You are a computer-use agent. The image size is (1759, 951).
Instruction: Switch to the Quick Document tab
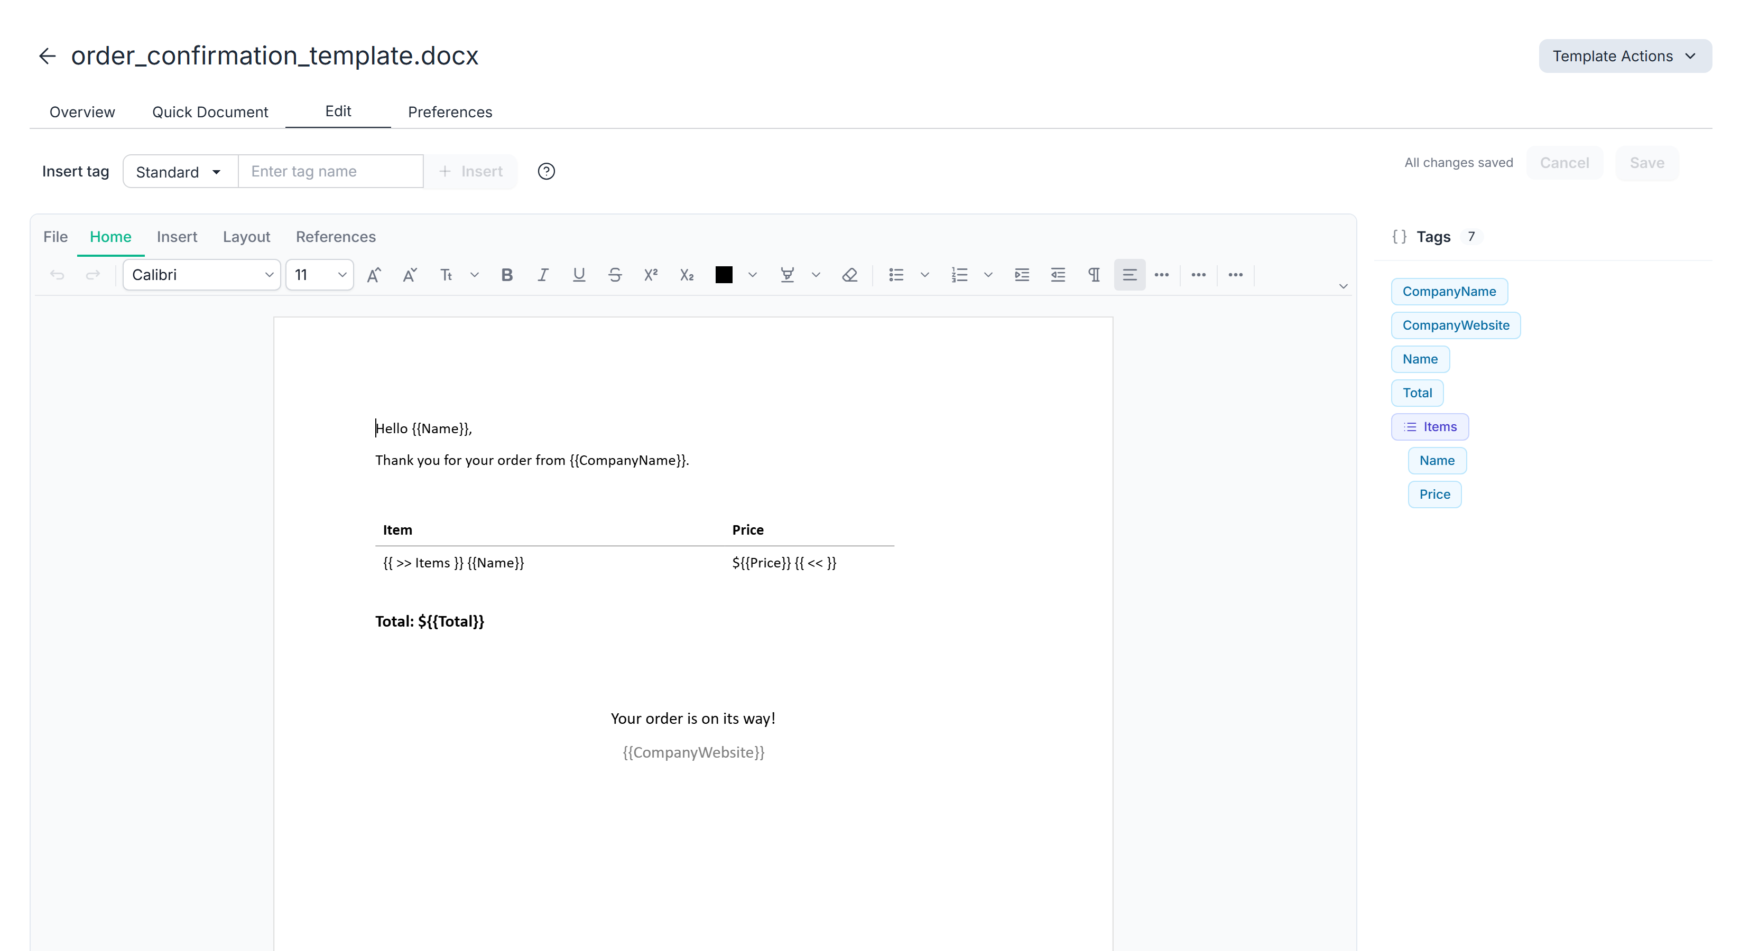pyautogui.click(x=210, y=112)
